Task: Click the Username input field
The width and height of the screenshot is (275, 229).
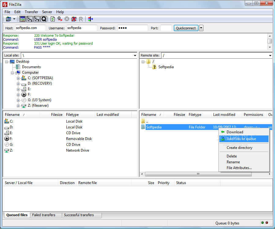Action: pyautogui.click(x=82, y=28)
